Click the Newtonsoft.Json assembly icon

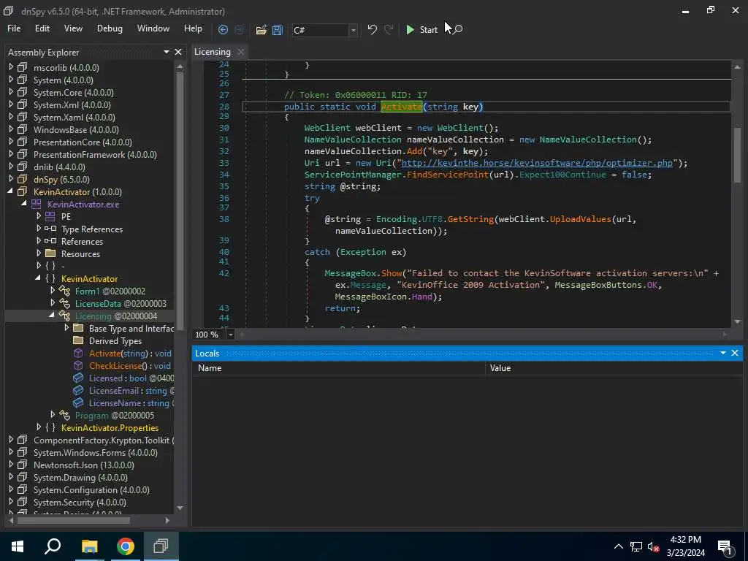click(22, 465)
